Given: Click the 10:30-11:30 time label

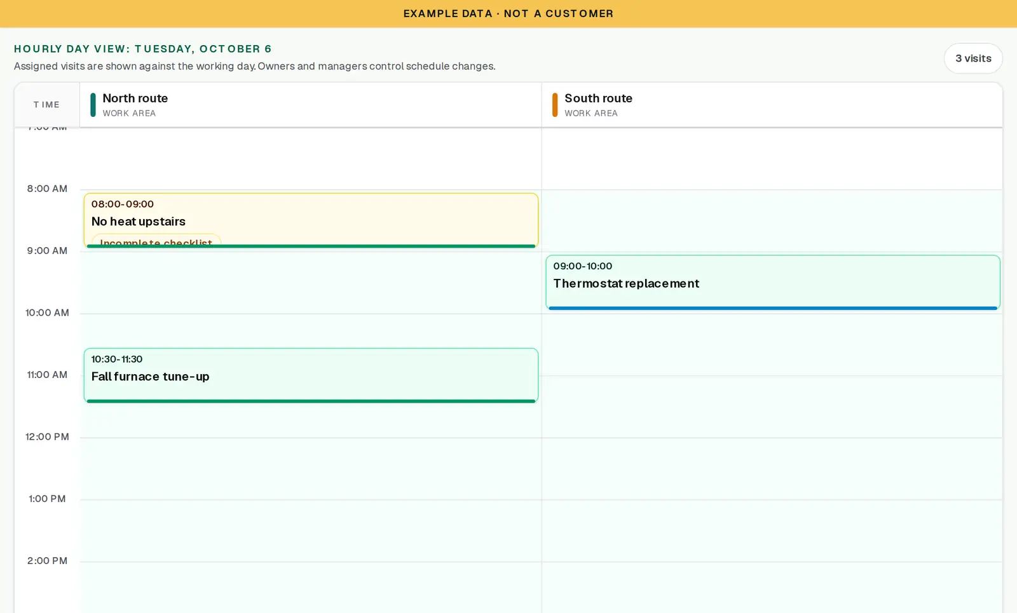Looking at the screenshot, I should (117, 359).
